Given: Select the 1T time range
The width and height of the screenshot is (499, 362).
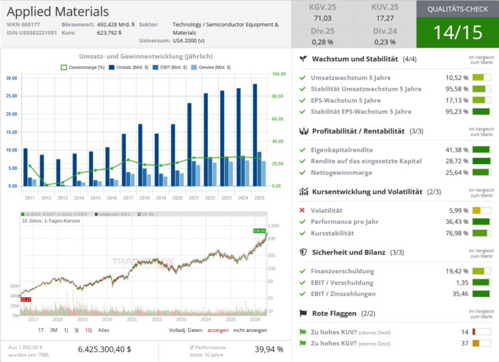Looking at the screenshot, I should coord(41,330).
